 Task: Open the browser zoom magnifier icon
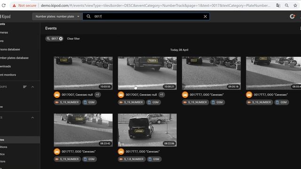[x=286, y=5]
